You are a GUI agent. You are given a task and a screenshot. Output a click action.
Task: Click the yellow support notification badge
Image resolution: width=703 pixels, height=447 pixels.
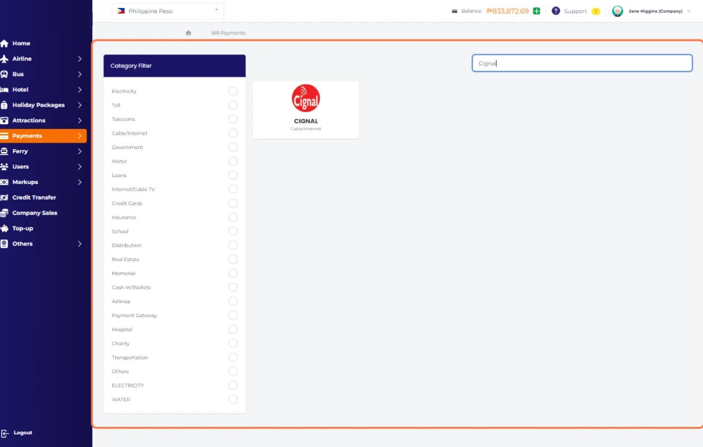(595, 12)
